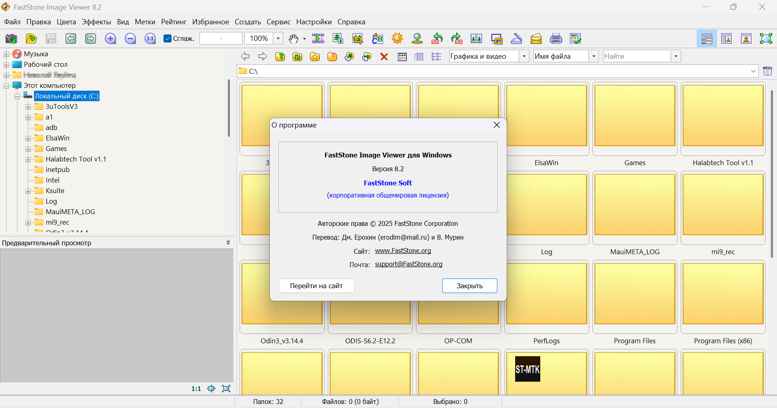The height and width of the screenshot is (408, 777).
Task: Click the zoom in magnifier icon
Action: click(110, 39)
